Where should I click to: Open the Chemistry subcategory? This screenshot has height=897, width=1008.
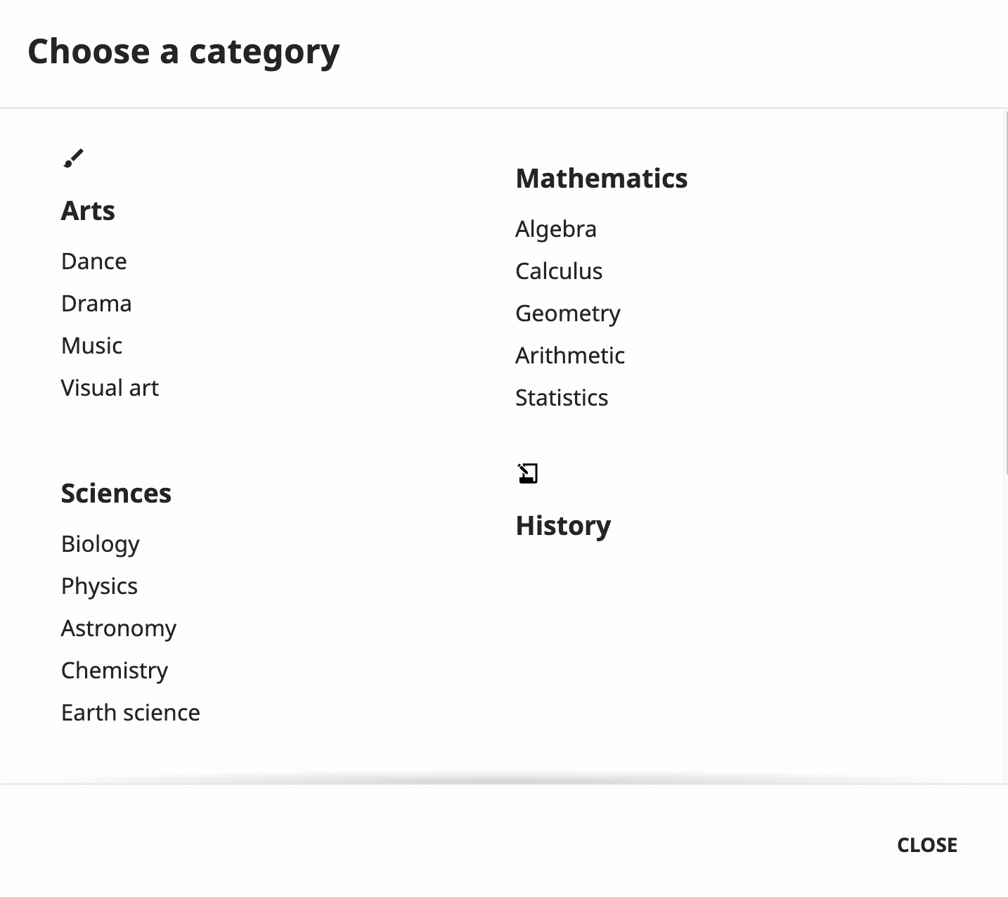point(115,671)
